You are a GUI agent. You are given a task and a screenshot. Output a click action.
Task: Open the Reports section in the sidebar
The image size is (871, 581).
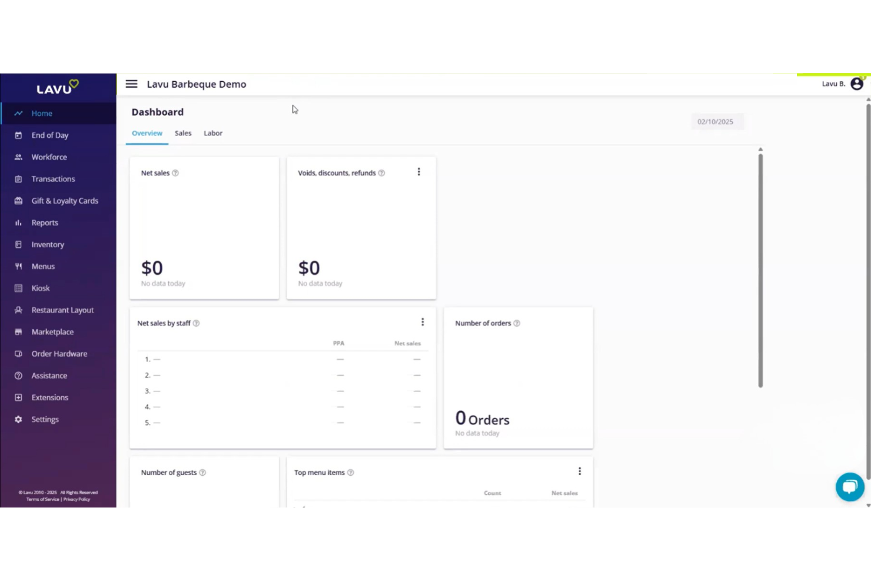[x=18, y=223]
